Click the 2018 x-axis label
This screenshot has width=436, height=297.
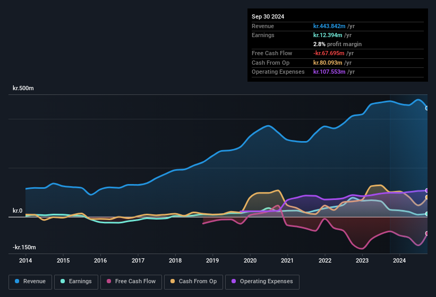click(x=175, y=260)
